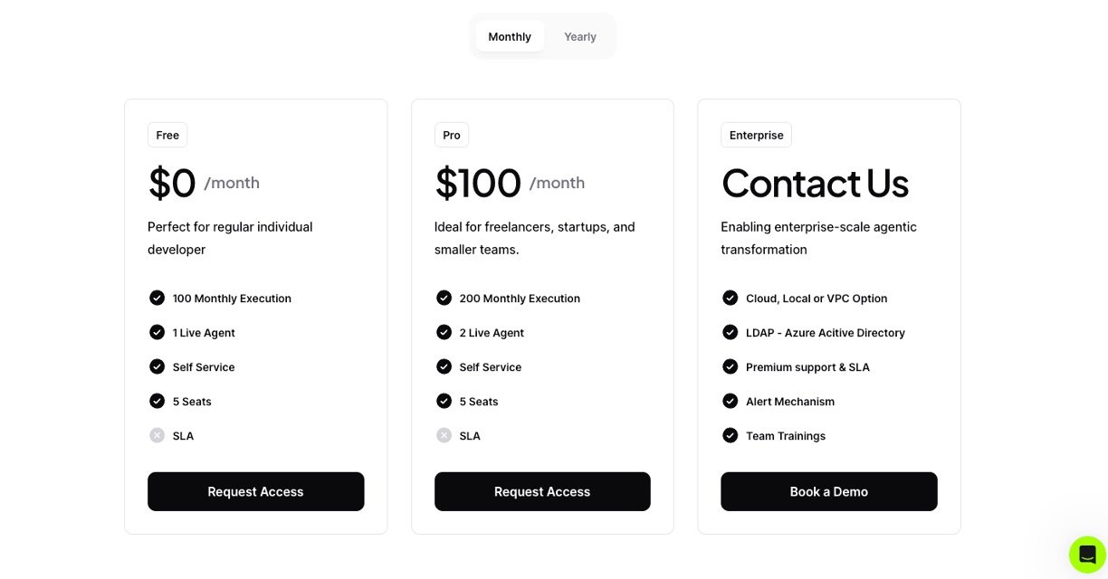
Task: Click the Free plan badge
Action: (167, 135)
